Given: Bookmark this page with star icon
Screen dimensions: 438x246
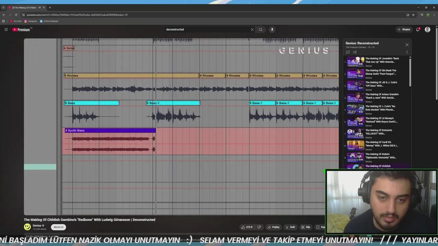Looking at the screenshot, I should (x=413, y=15).
